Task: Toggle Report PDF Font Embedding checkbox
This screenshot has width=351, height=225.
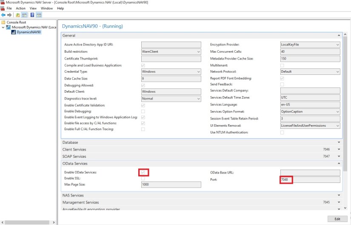Action: [282, 78]
